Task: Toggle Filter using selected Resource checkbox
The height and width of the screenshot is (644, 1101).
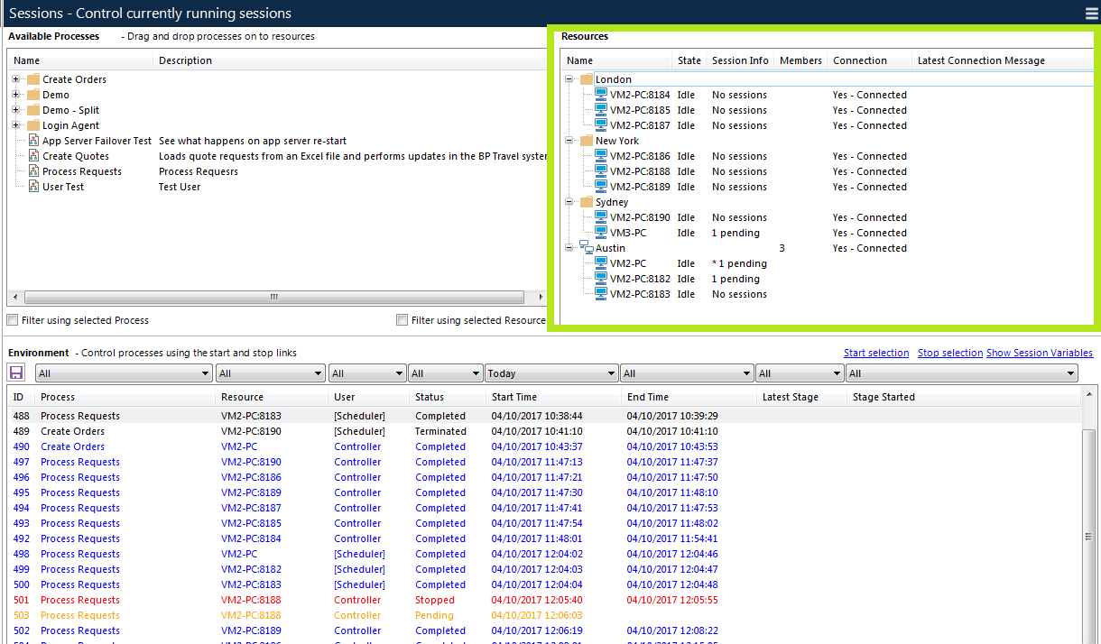Action: (x=402, y=320)
